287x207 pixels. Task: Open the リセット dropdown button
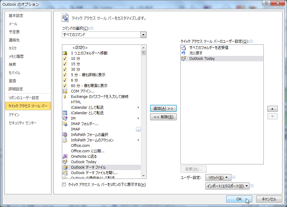coord(218,177)
